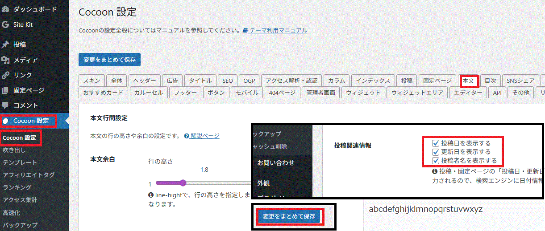The width and height of the screenshot is (545, 231).
Task: Open the テーマ利用マニュアル link
Action: click(278, 30)
